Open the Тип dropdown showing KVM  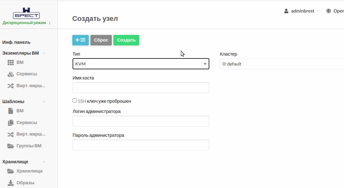141,64
